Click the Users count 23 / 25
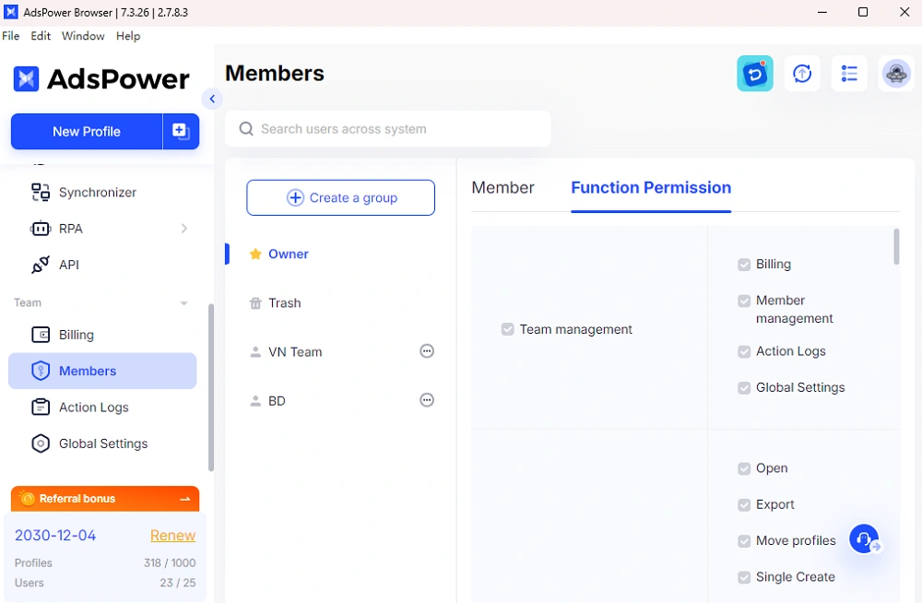Viewport: 922px width, 603px height. (178, 583)
